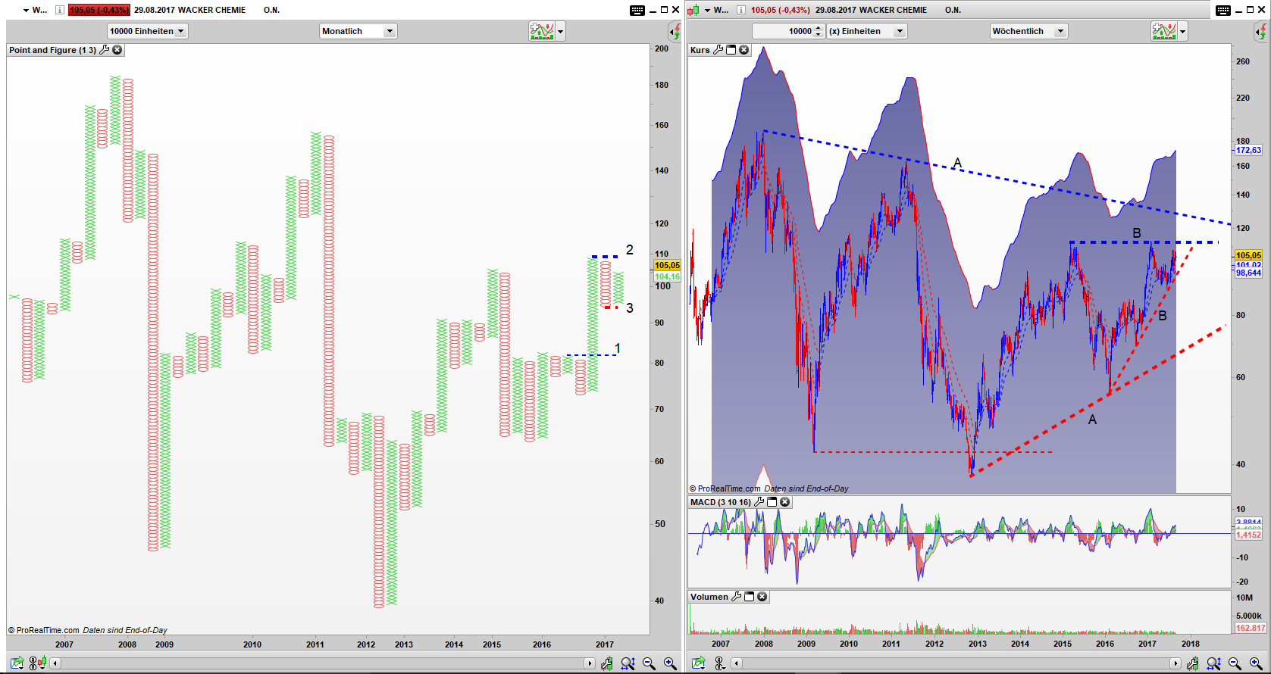The image size is (1271, 674).
Task: Add indicator via left chart icon
Action: coord(542,31)
